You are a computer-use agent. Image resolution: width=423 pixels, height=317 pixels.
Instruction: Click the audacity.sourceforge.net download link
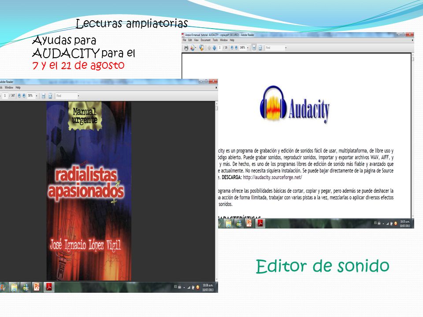tap(272, 177)
